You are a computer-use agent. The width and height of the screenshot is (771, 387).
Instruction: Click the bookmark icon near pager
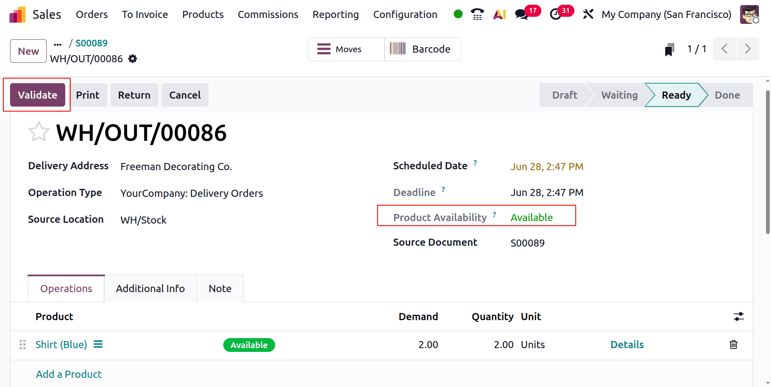coord(669,49)
